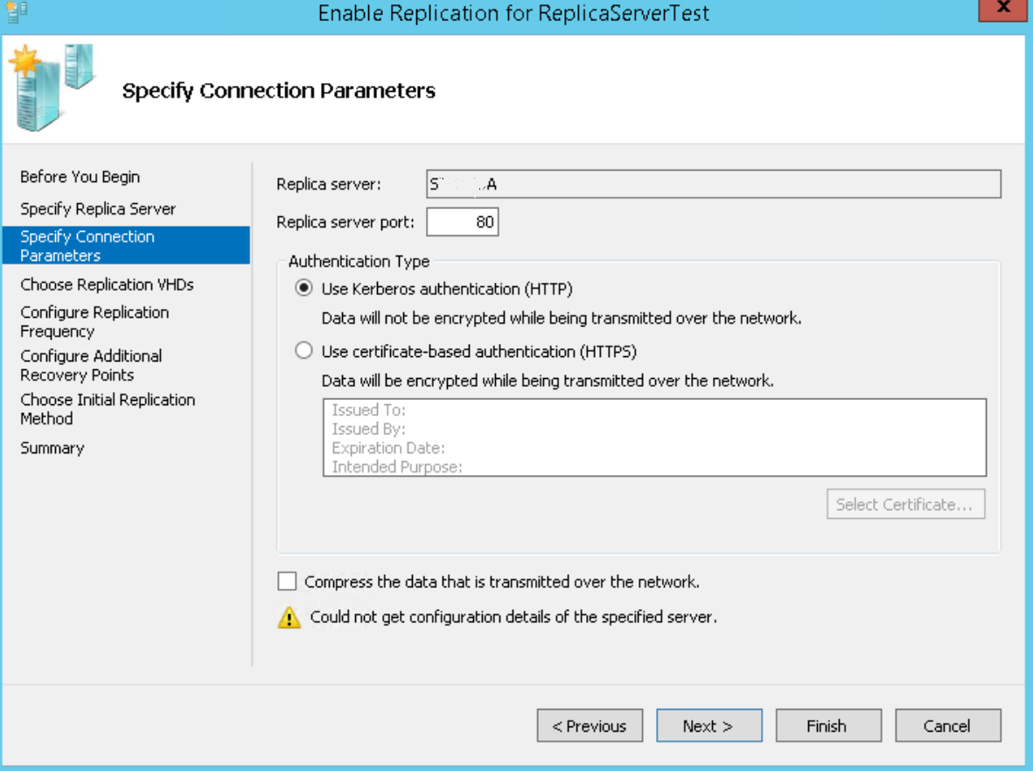Cancel the replication wizard
1033x771 pixels.
[x=948, y=725]
